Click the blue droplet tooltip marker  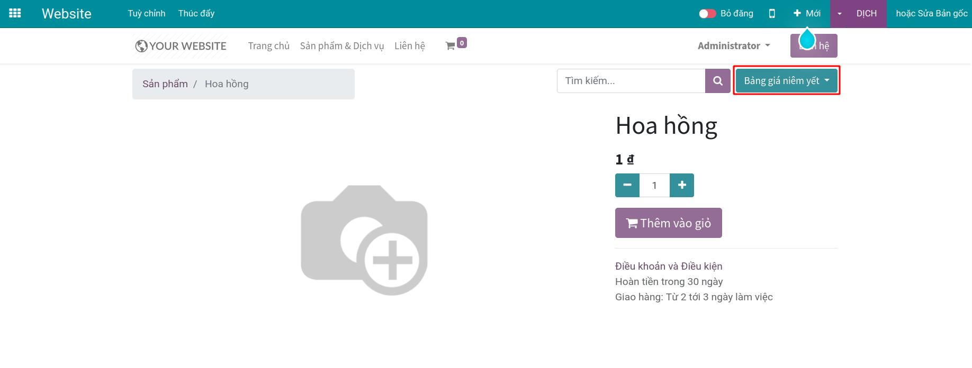click(x=807, y=39)
